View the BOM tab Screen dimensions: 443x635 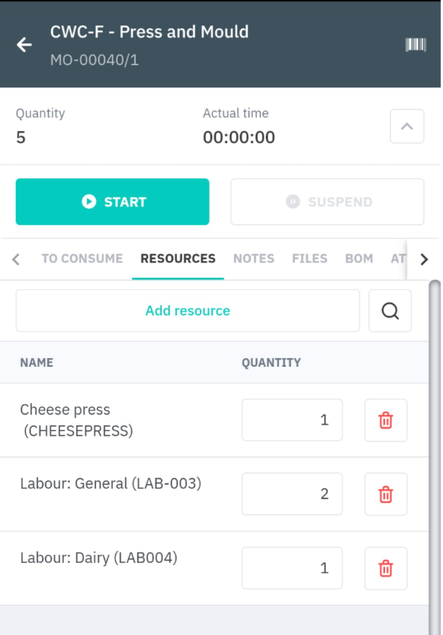tap(359, 258)
